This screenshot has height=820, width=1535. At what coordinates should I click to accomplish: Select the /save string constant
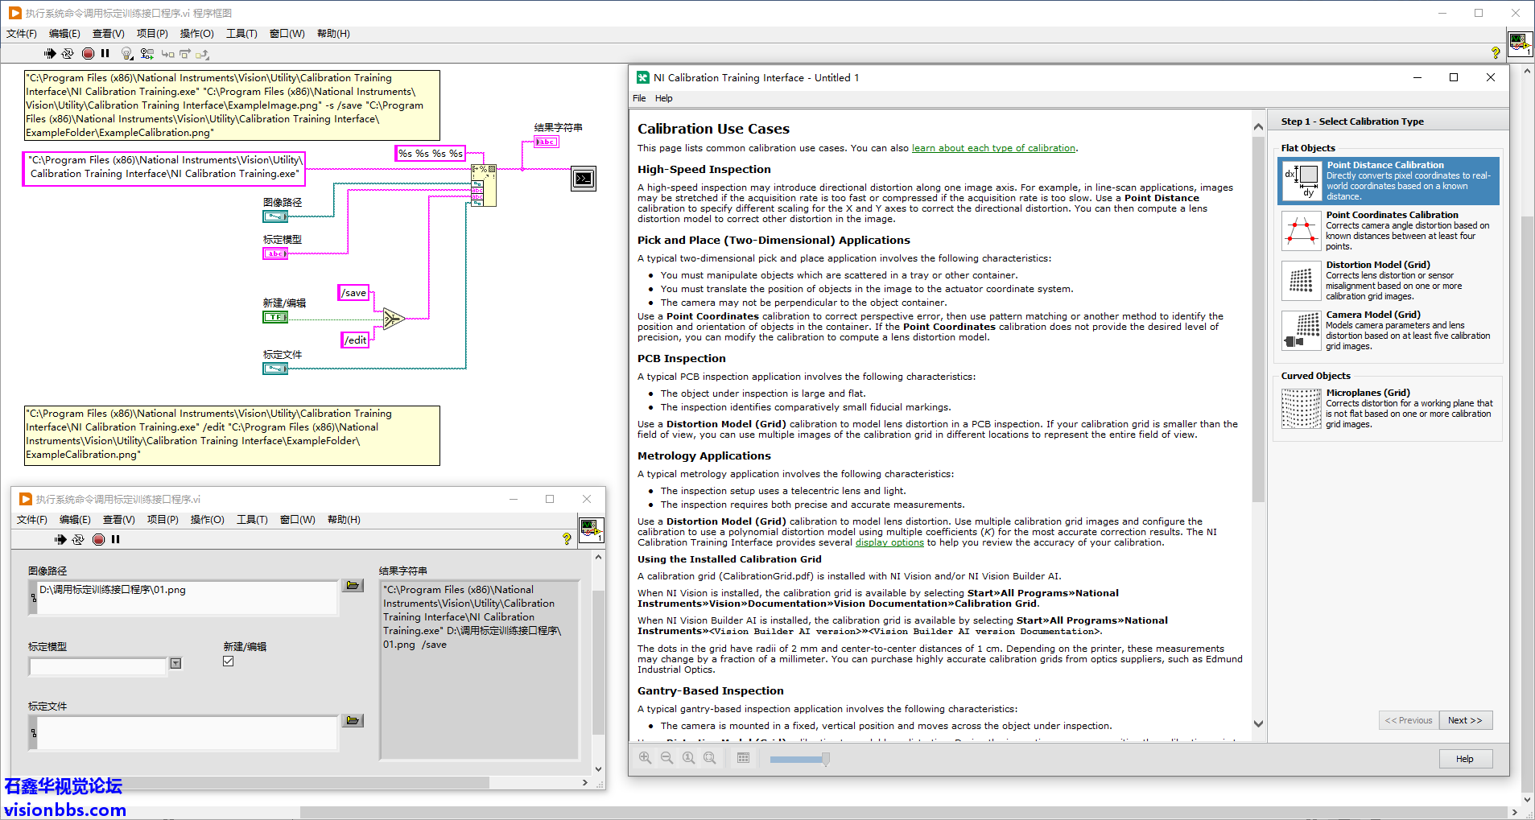tap(354, 293)
